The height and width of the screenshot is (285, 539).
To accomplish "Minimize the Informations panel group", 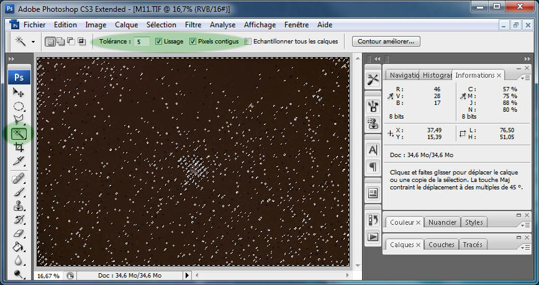I will pyautogui.click(x=519, y=68).
